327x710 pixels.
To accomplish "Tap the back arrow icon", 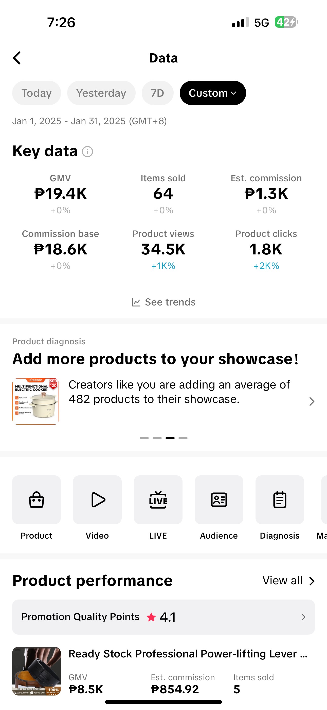I will (x=17, y=58).
